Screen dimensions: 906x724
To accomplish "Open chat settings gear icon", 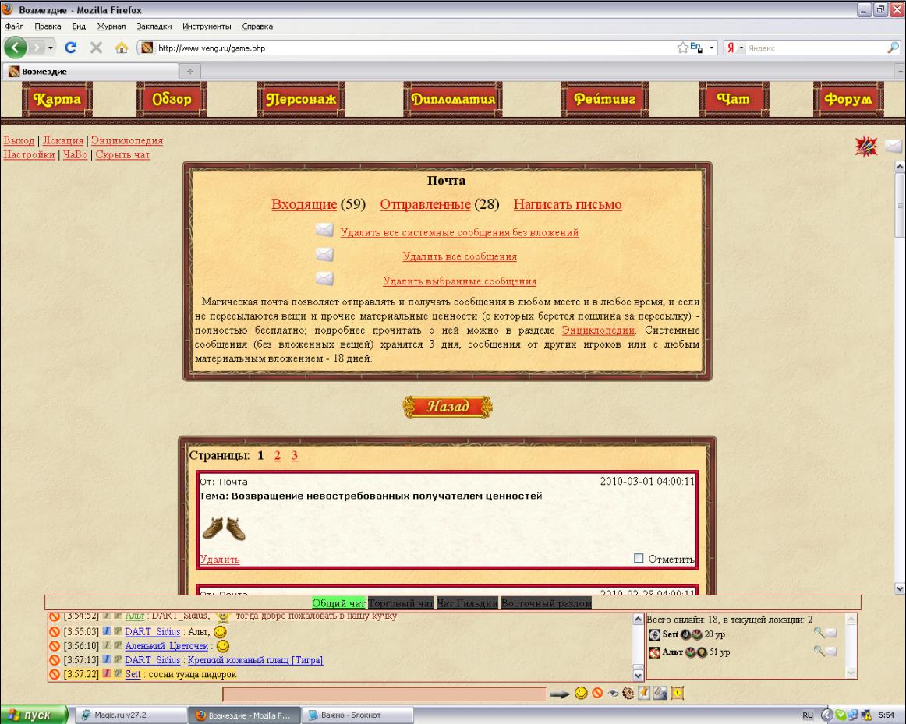I will click(x=628, y=694).
